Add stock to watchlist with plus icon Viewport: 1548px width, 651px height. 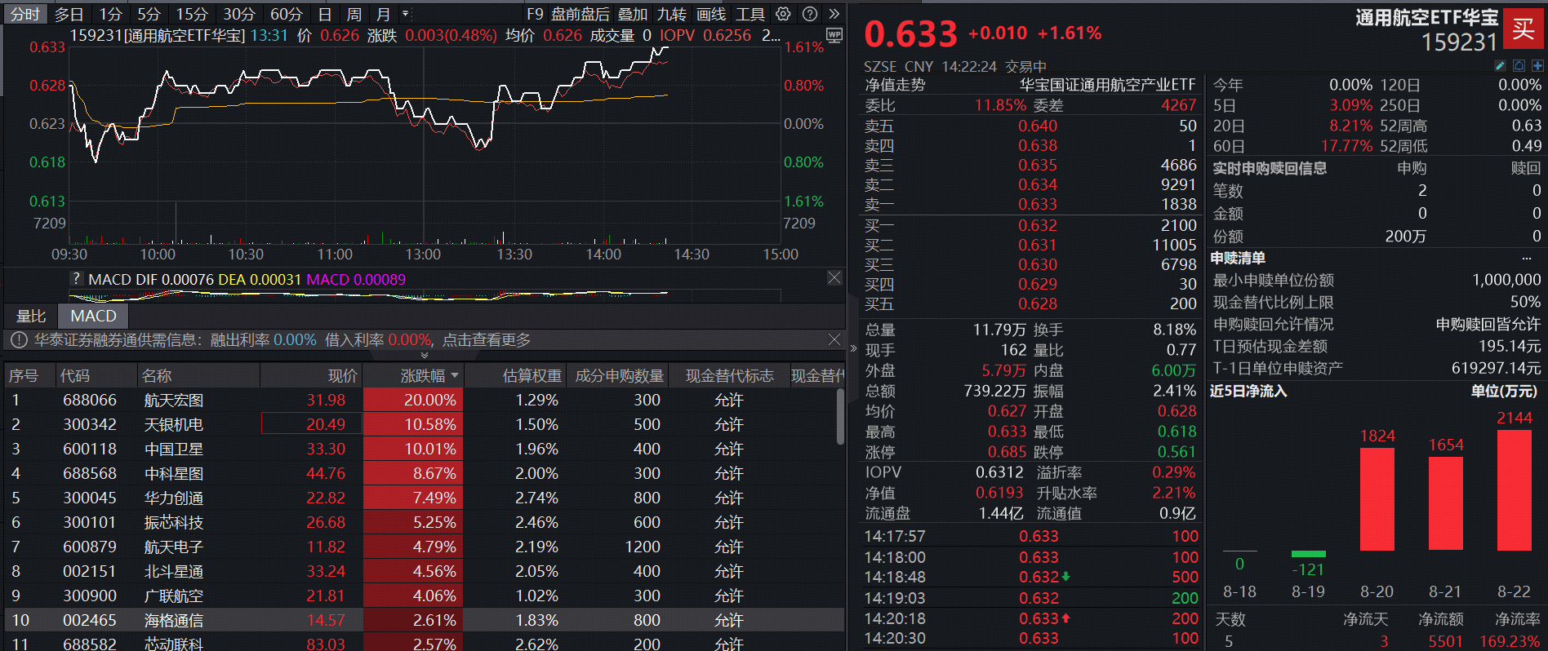(x=1537, y=65)
